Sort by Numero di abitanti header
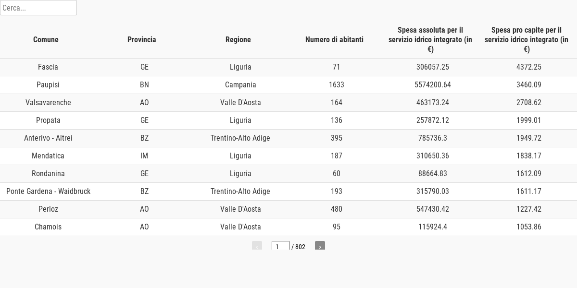This screenshot has height=288, width=577. 334,39
